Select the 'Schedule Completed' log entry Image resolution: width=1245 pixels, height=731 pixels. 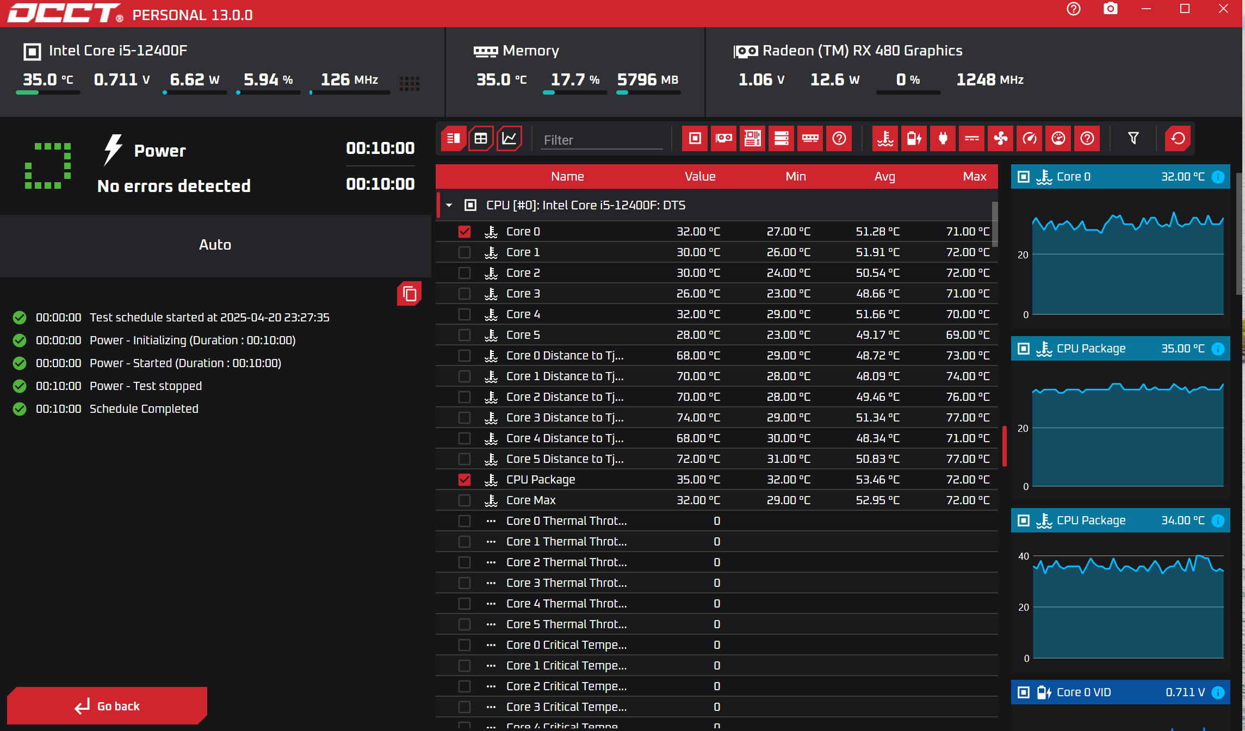pyautogui.click(x=144, y=409)
